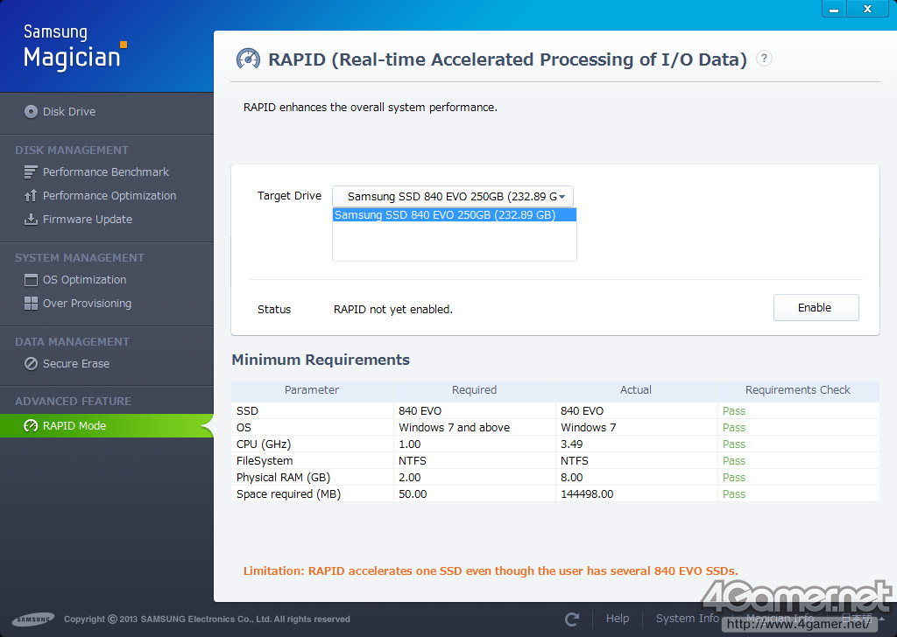
Task: Click the 144498.00 actual space value
Action: pyautogui.click(x=587, y=493)
